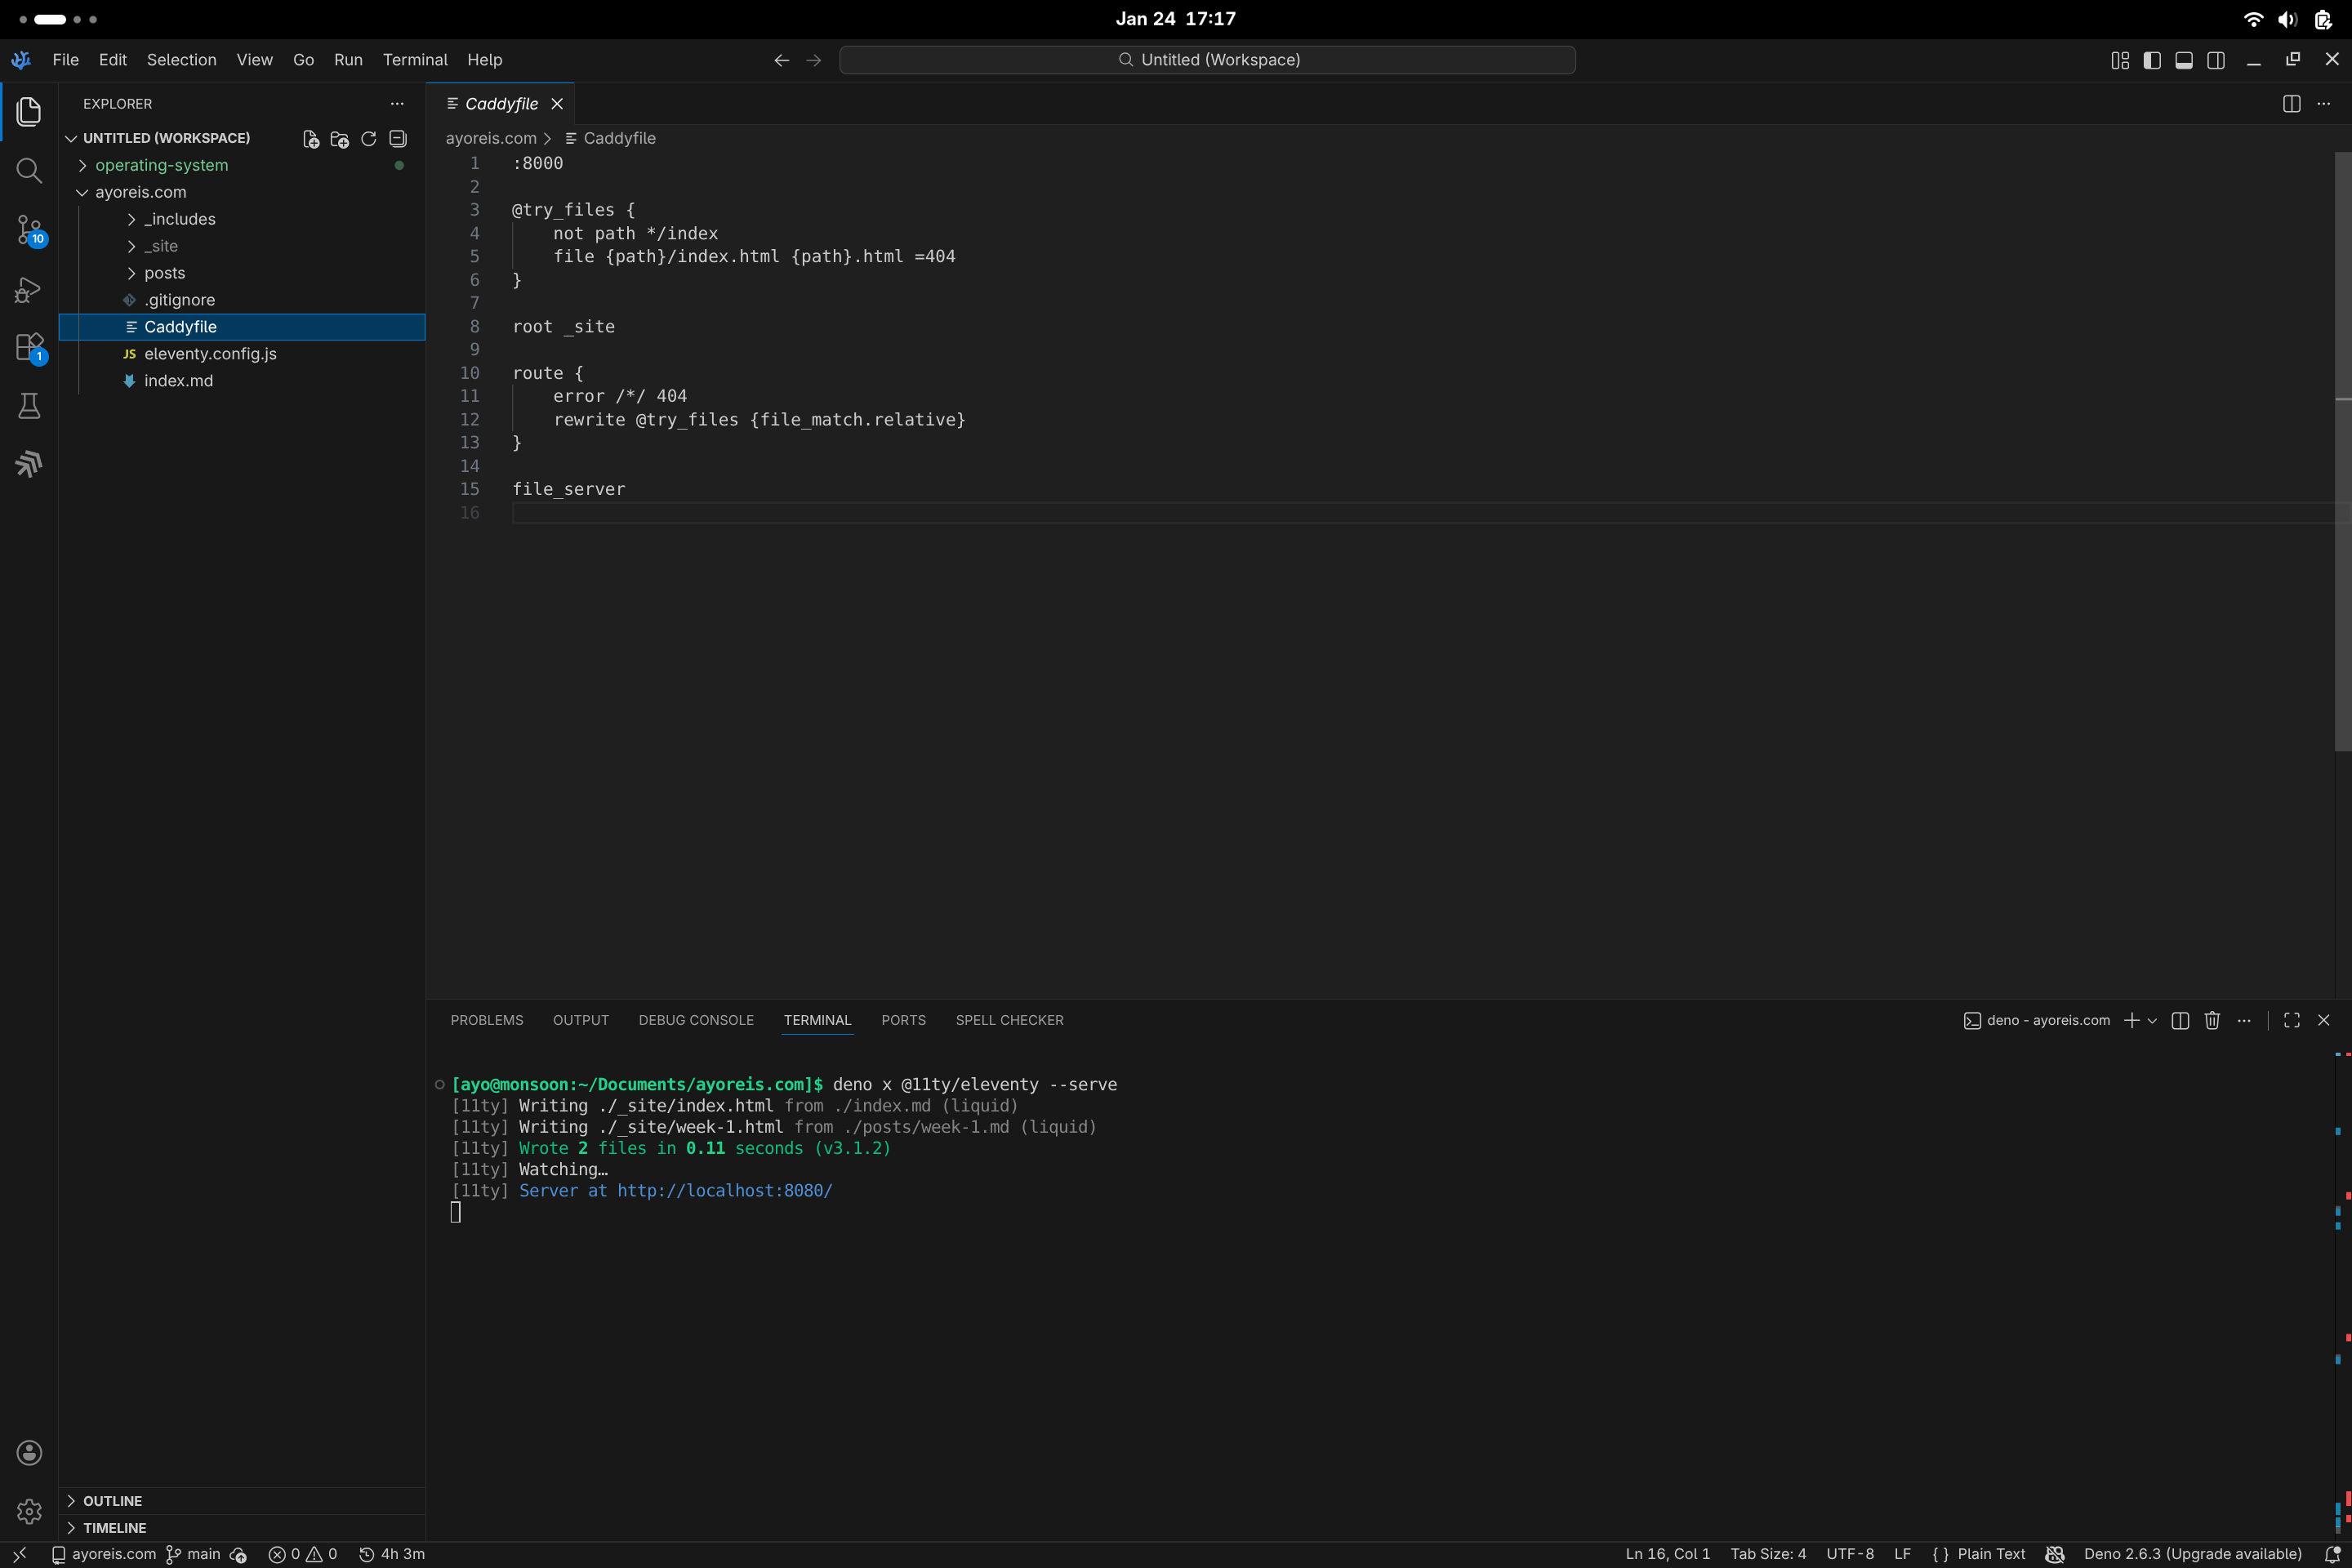Image resolution: width=2352 pixels, height=1568 pixels.
Task: Open Source Control view with 10 changes
Action: [x=29, y=230]
